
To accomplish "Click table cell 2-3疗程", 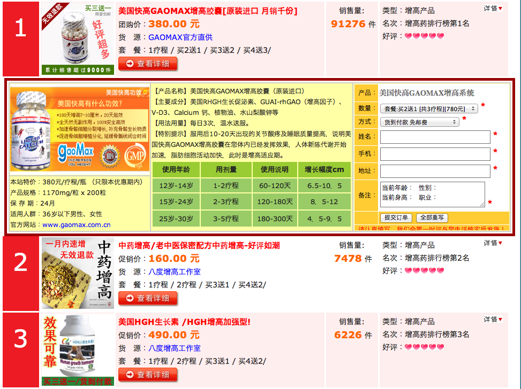I will pyautogui.click(x=226, y=201).
